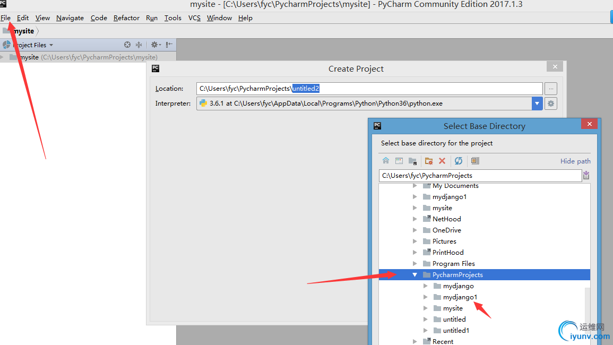613x345 pixels.
Task: Create a New Folder in directory chooser
Action: (x=429, y=161)
